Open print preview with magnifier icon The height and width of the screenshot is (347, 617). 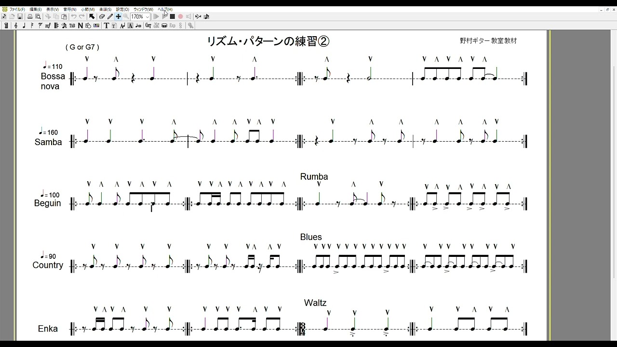(x=38, y=16)
